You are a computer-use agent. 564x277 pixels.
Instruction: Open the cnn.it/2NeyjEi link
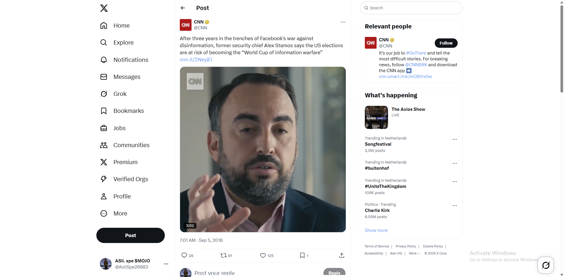point(196,60)
